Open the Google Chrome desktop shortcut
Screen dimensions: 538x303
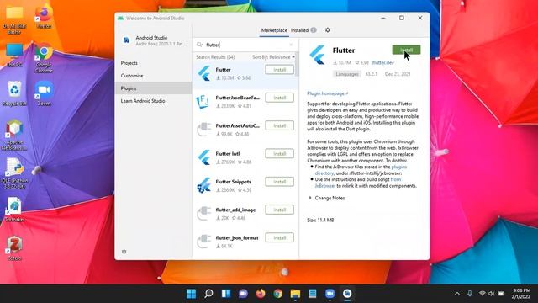coord(44,59)
